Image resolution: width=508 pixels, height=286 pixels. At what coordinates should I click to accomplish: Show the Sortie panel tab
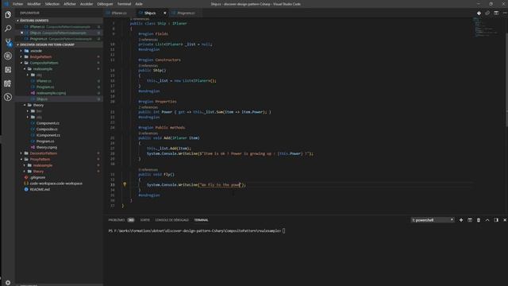144,220
